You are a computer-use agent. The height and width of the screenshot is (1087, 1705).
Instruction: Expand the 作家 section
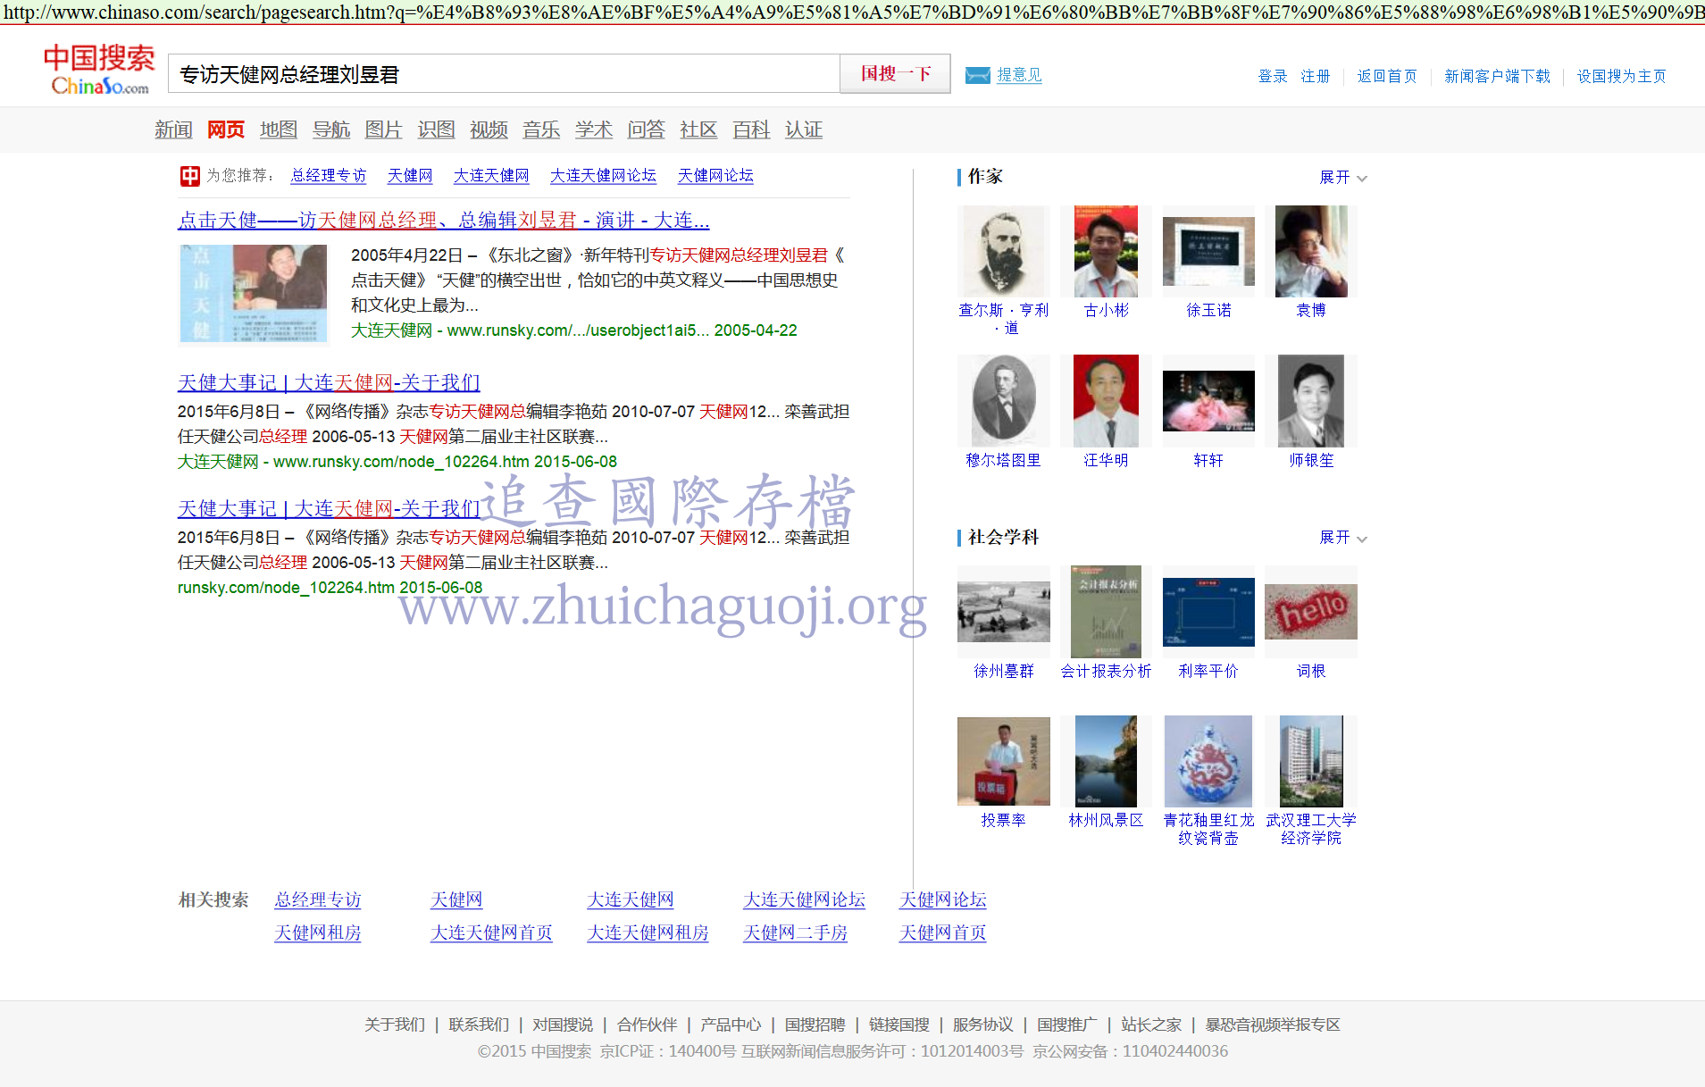(1342, 178)
